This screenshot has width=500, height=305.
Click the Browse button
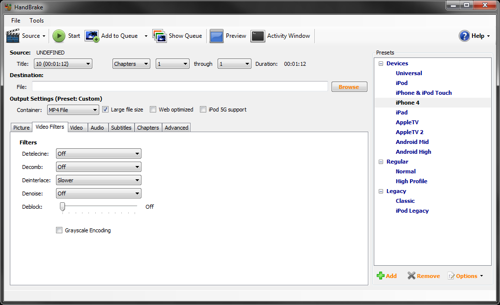(349, 87)
